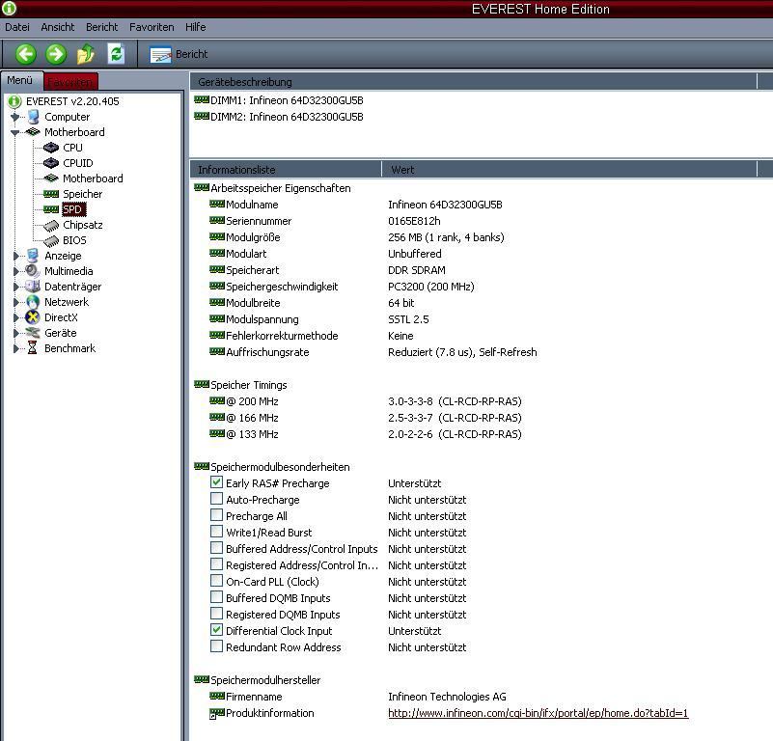Collapse the Motherboard tree node
Viewport: 773px width, 741px height.
coord(15,132)
